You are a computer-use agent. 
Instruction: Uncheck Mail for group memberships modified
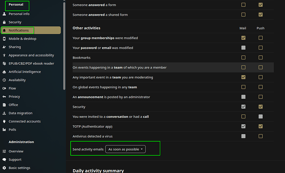coord(243,38)
